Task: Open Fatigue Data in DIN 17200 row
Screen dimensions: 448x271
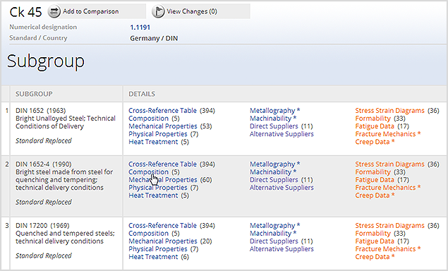Action: (375, 241)
